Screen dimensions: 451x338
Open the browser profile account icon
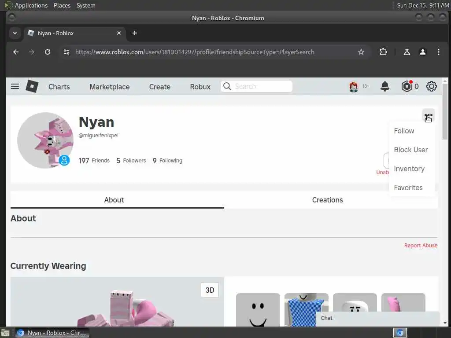pyautogui.click(x=422, y=52)
